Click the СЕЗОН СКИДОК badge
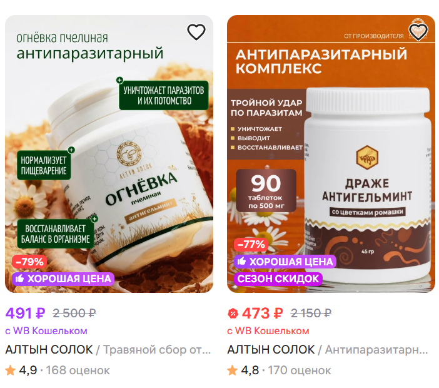Image resolution: width=439 pixels, height=388 pixels. coord(278,278)
